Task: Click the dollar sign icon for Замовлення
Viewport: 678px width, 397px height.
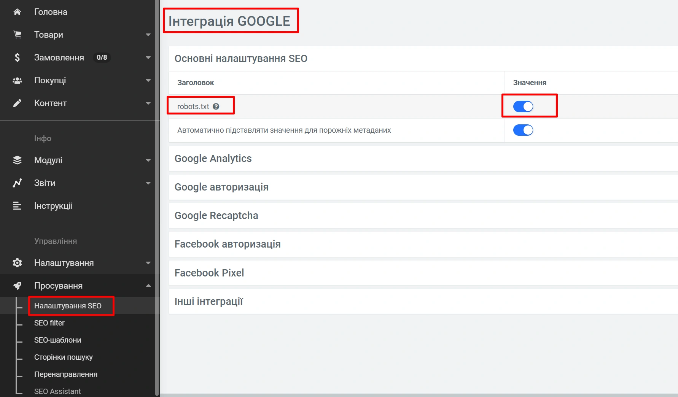Action: [17, 57]
